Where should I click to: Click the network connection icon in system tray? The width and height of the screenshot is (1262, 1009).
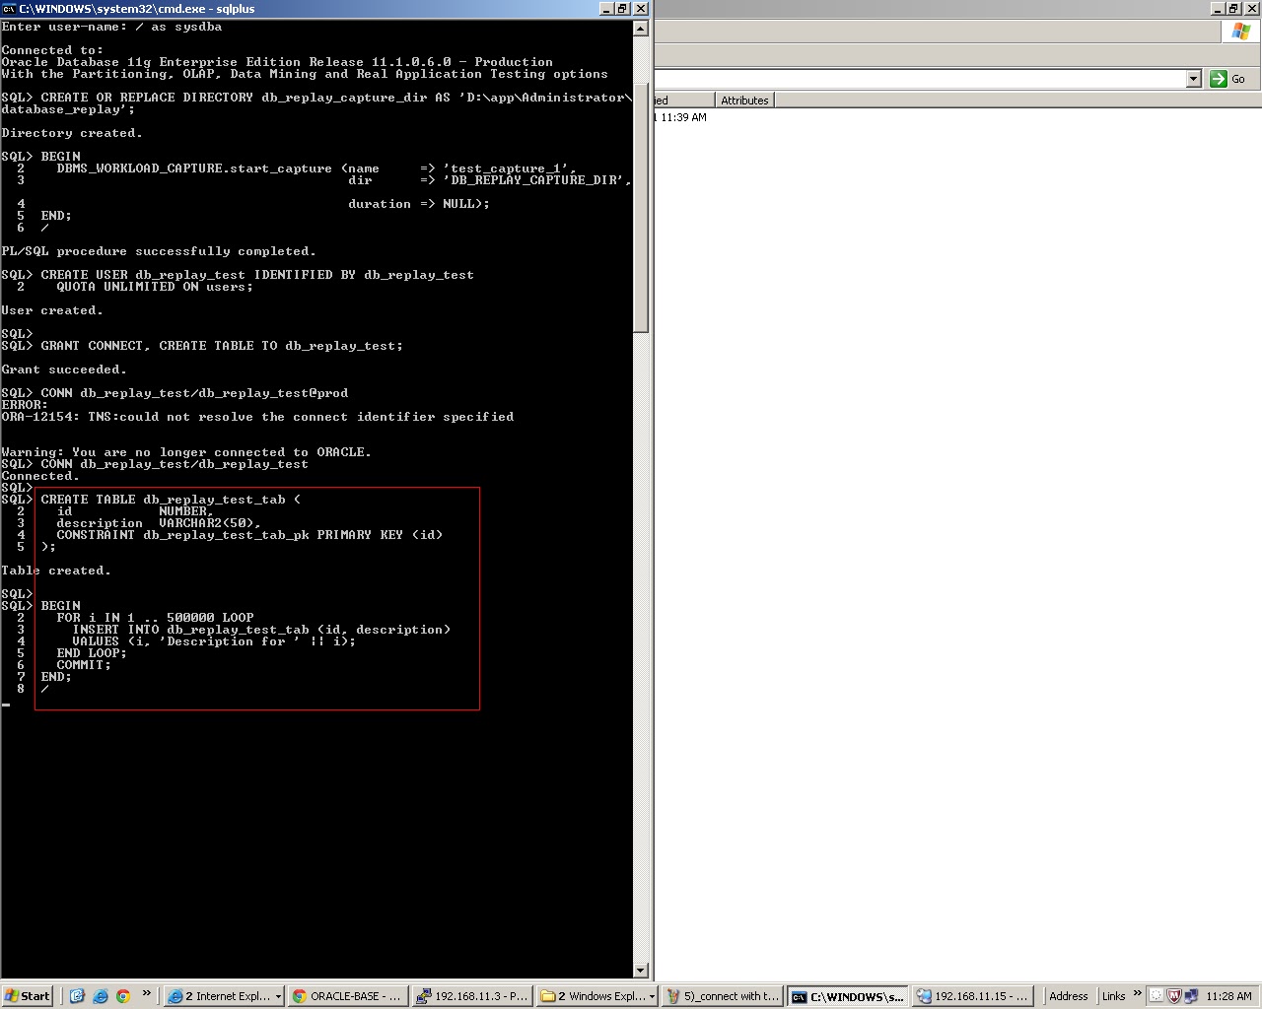click(1190, 995)
